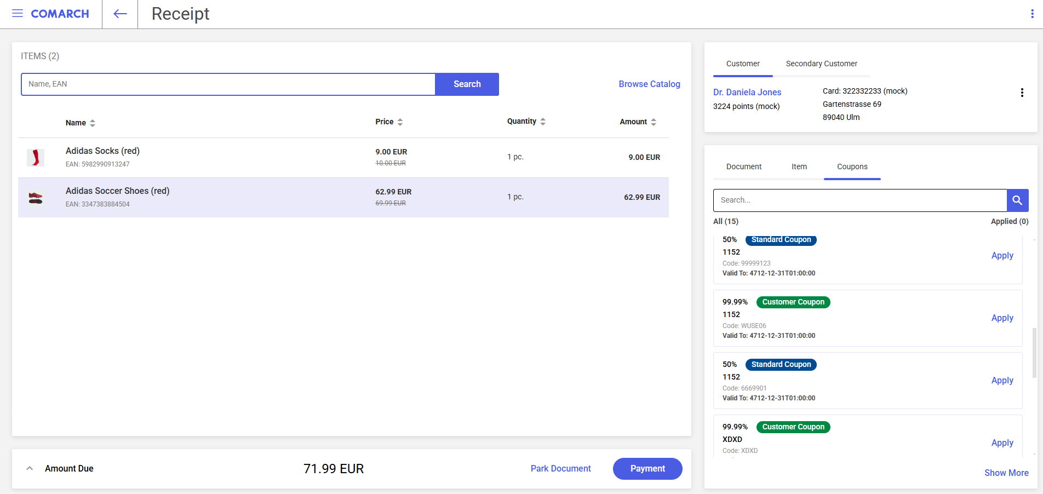Click the 71.99 EUR amount due
Screen dimensions: 1043x494
point(334,469)
